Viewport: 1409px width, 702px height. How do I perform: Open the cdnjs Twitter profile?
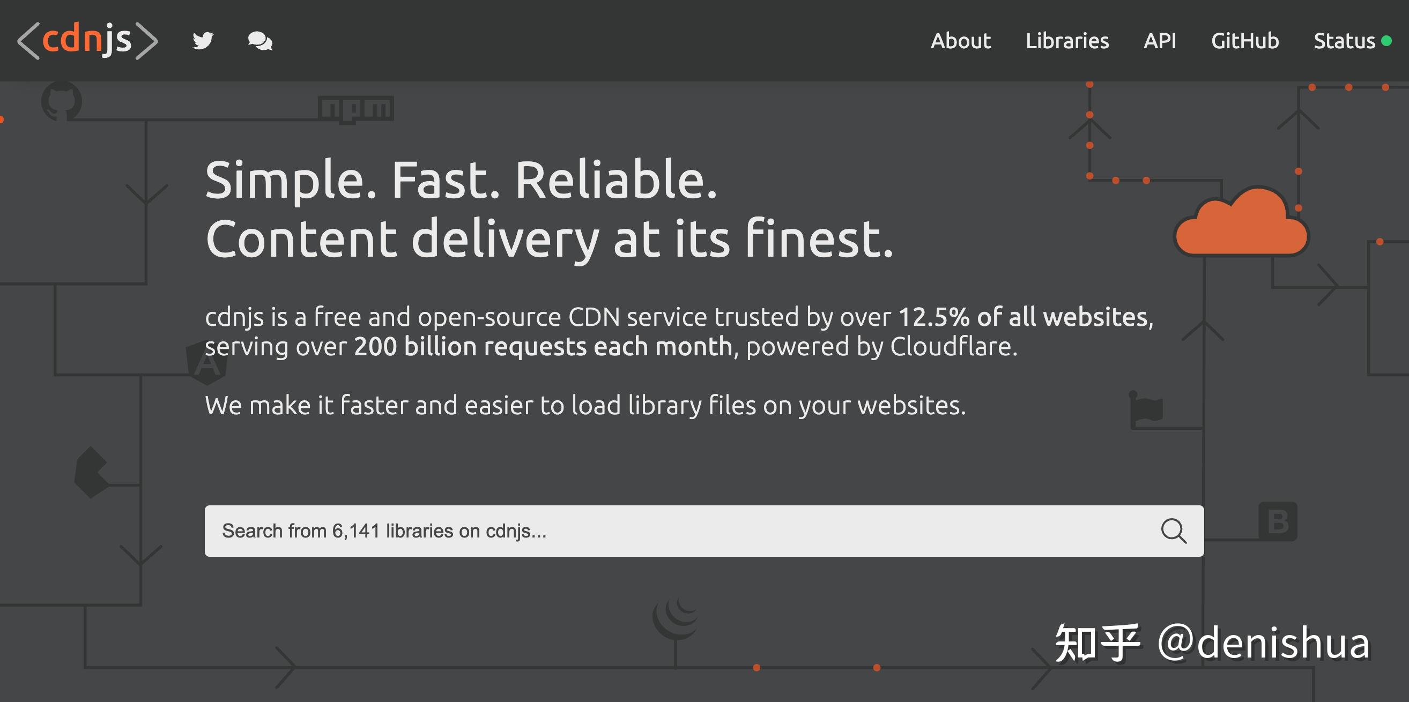(x=203, y=40)
